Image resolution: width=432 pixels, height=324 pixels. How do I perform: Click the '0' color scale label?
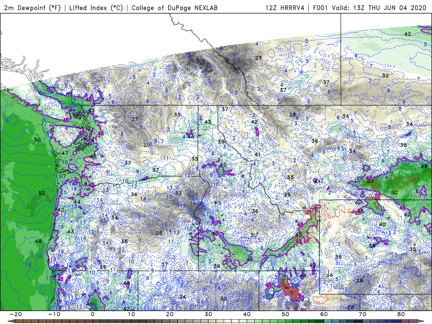(92, 314)
